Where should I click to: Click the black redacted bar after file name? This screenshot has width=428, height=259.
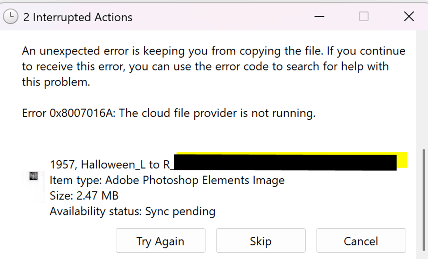(285, 163)
